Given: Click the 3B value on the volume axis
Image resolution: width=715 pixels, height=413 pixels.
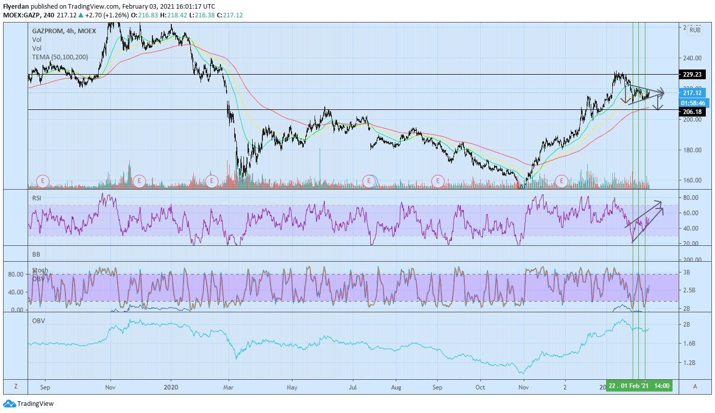Looking at the screenshot, I should 686,272.
